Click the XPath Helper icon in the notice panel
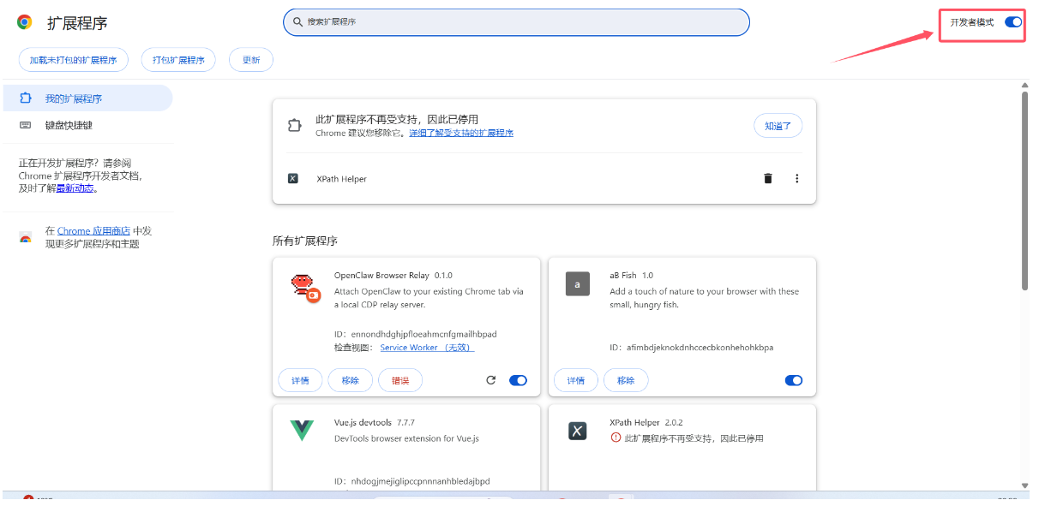1045x506 pixels. [x=293, y=179]
